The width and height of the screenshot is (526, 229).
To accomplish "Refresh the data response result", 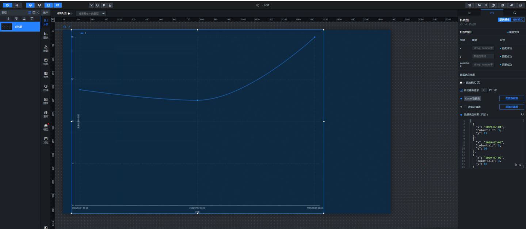I will coord(522,114).
